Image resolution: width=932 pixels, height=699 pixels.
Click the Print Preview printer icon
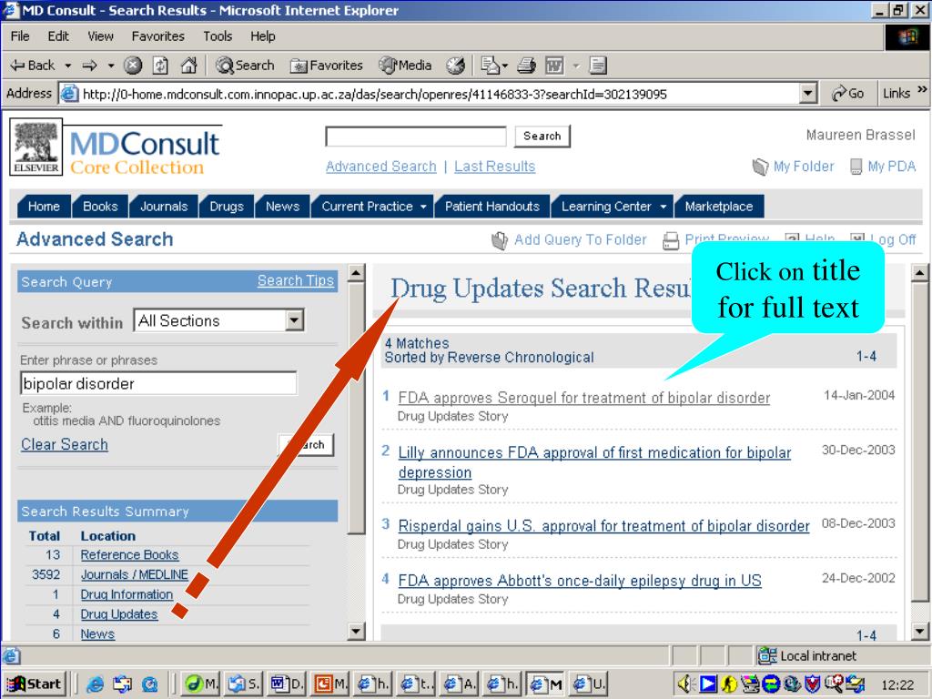[671, 240]
